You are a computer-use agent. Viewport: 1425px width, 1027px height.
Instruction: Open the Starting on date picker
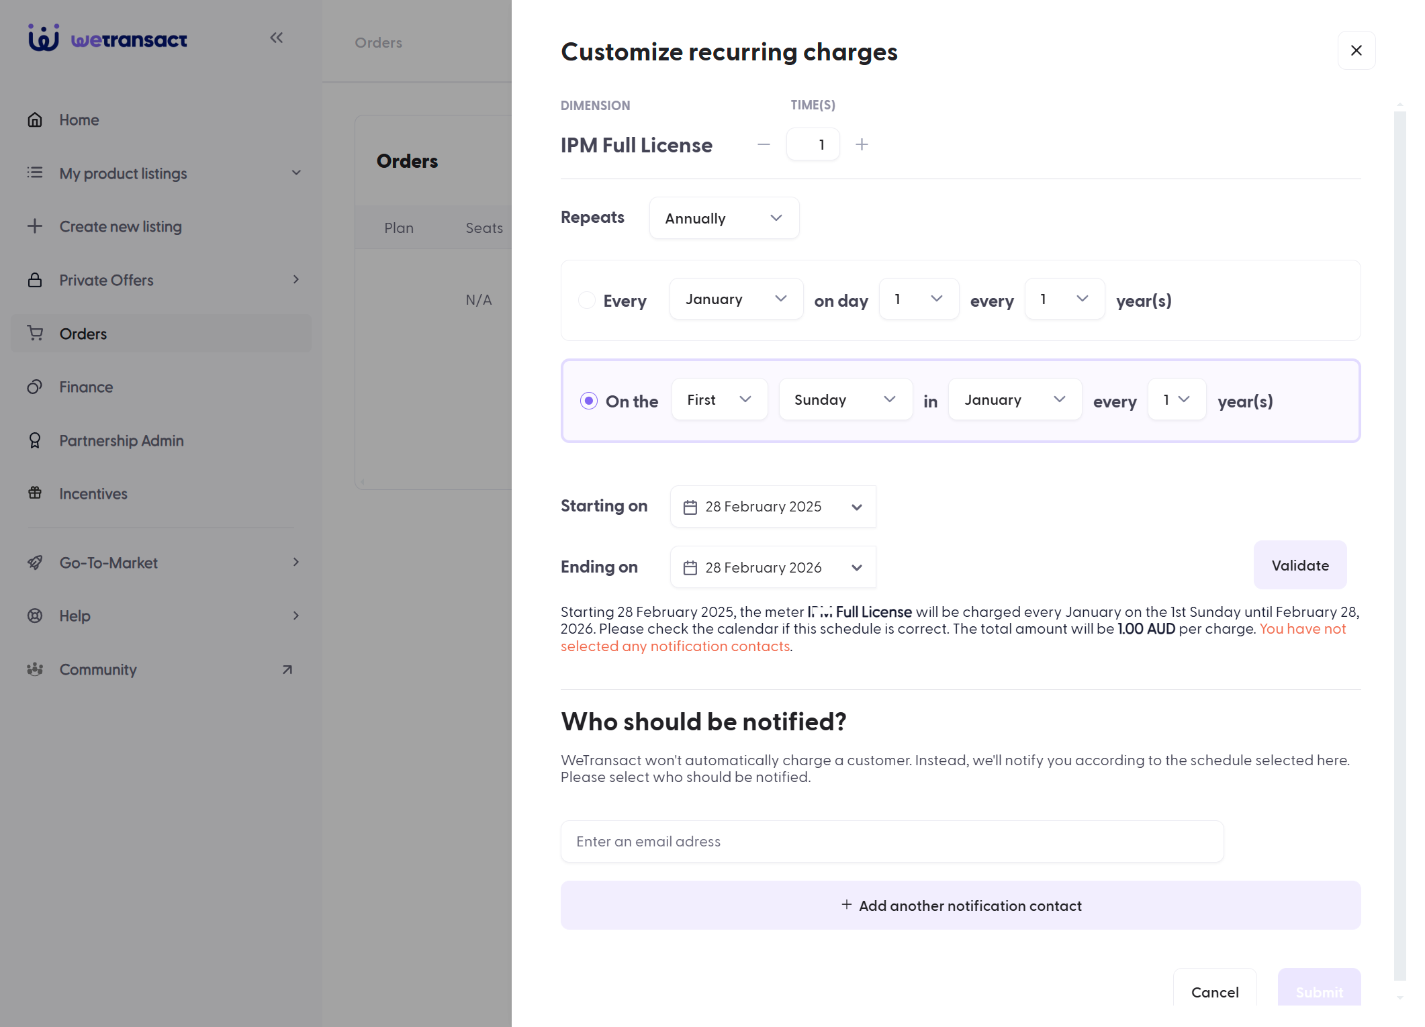(773, 507)
